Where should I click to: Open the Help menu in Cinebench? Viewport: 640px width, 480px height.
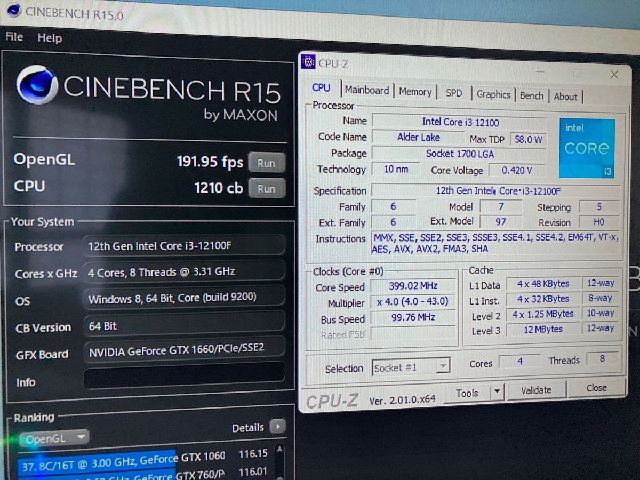coord(50,38)
